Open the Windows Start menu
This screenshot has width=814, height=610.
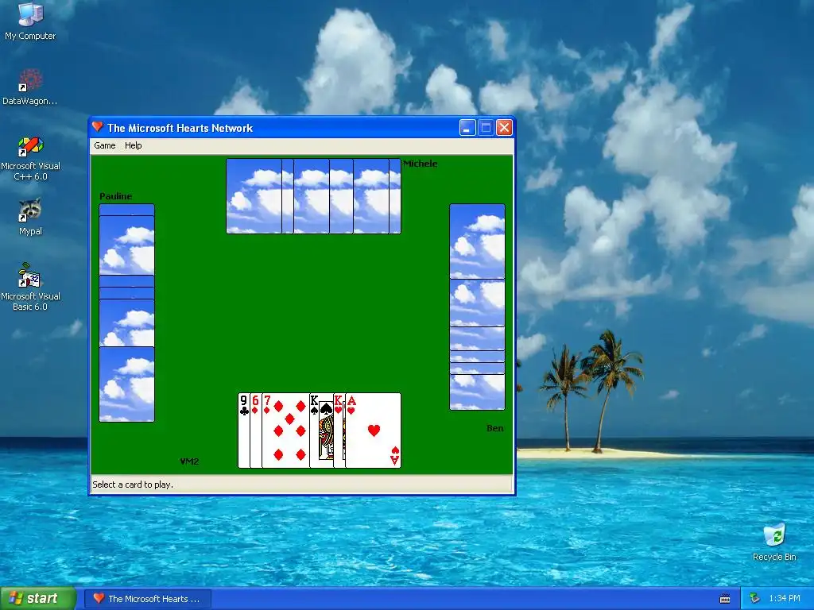click(x=38, y=598)
